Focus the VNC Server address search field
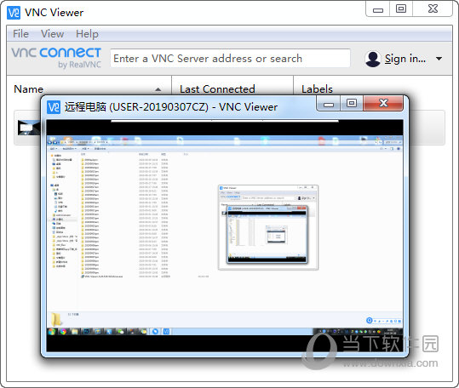Viewport: 459px width, 388px height. pos(230,58)
